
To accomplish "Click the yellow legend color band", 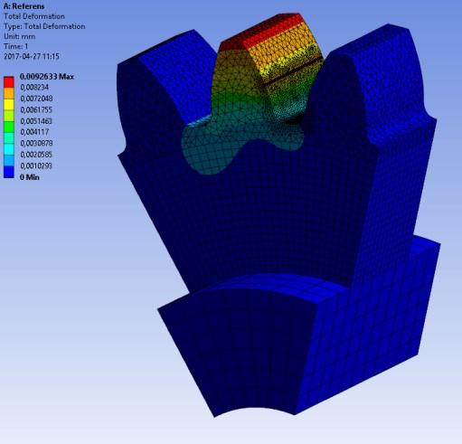I will click(9, 104).
